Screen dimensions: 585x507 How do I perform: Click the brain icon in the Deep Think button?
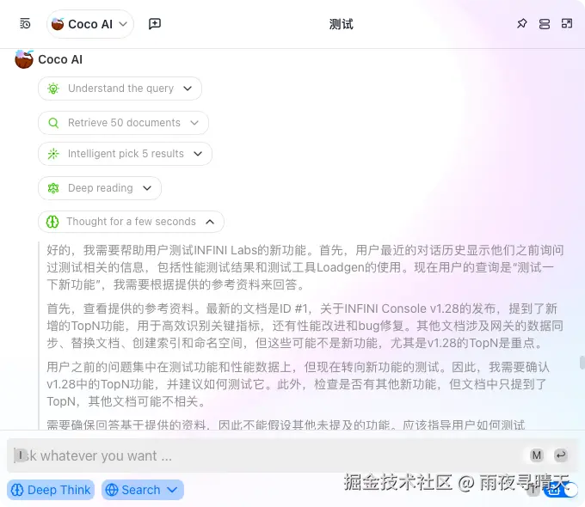[17, 490]
